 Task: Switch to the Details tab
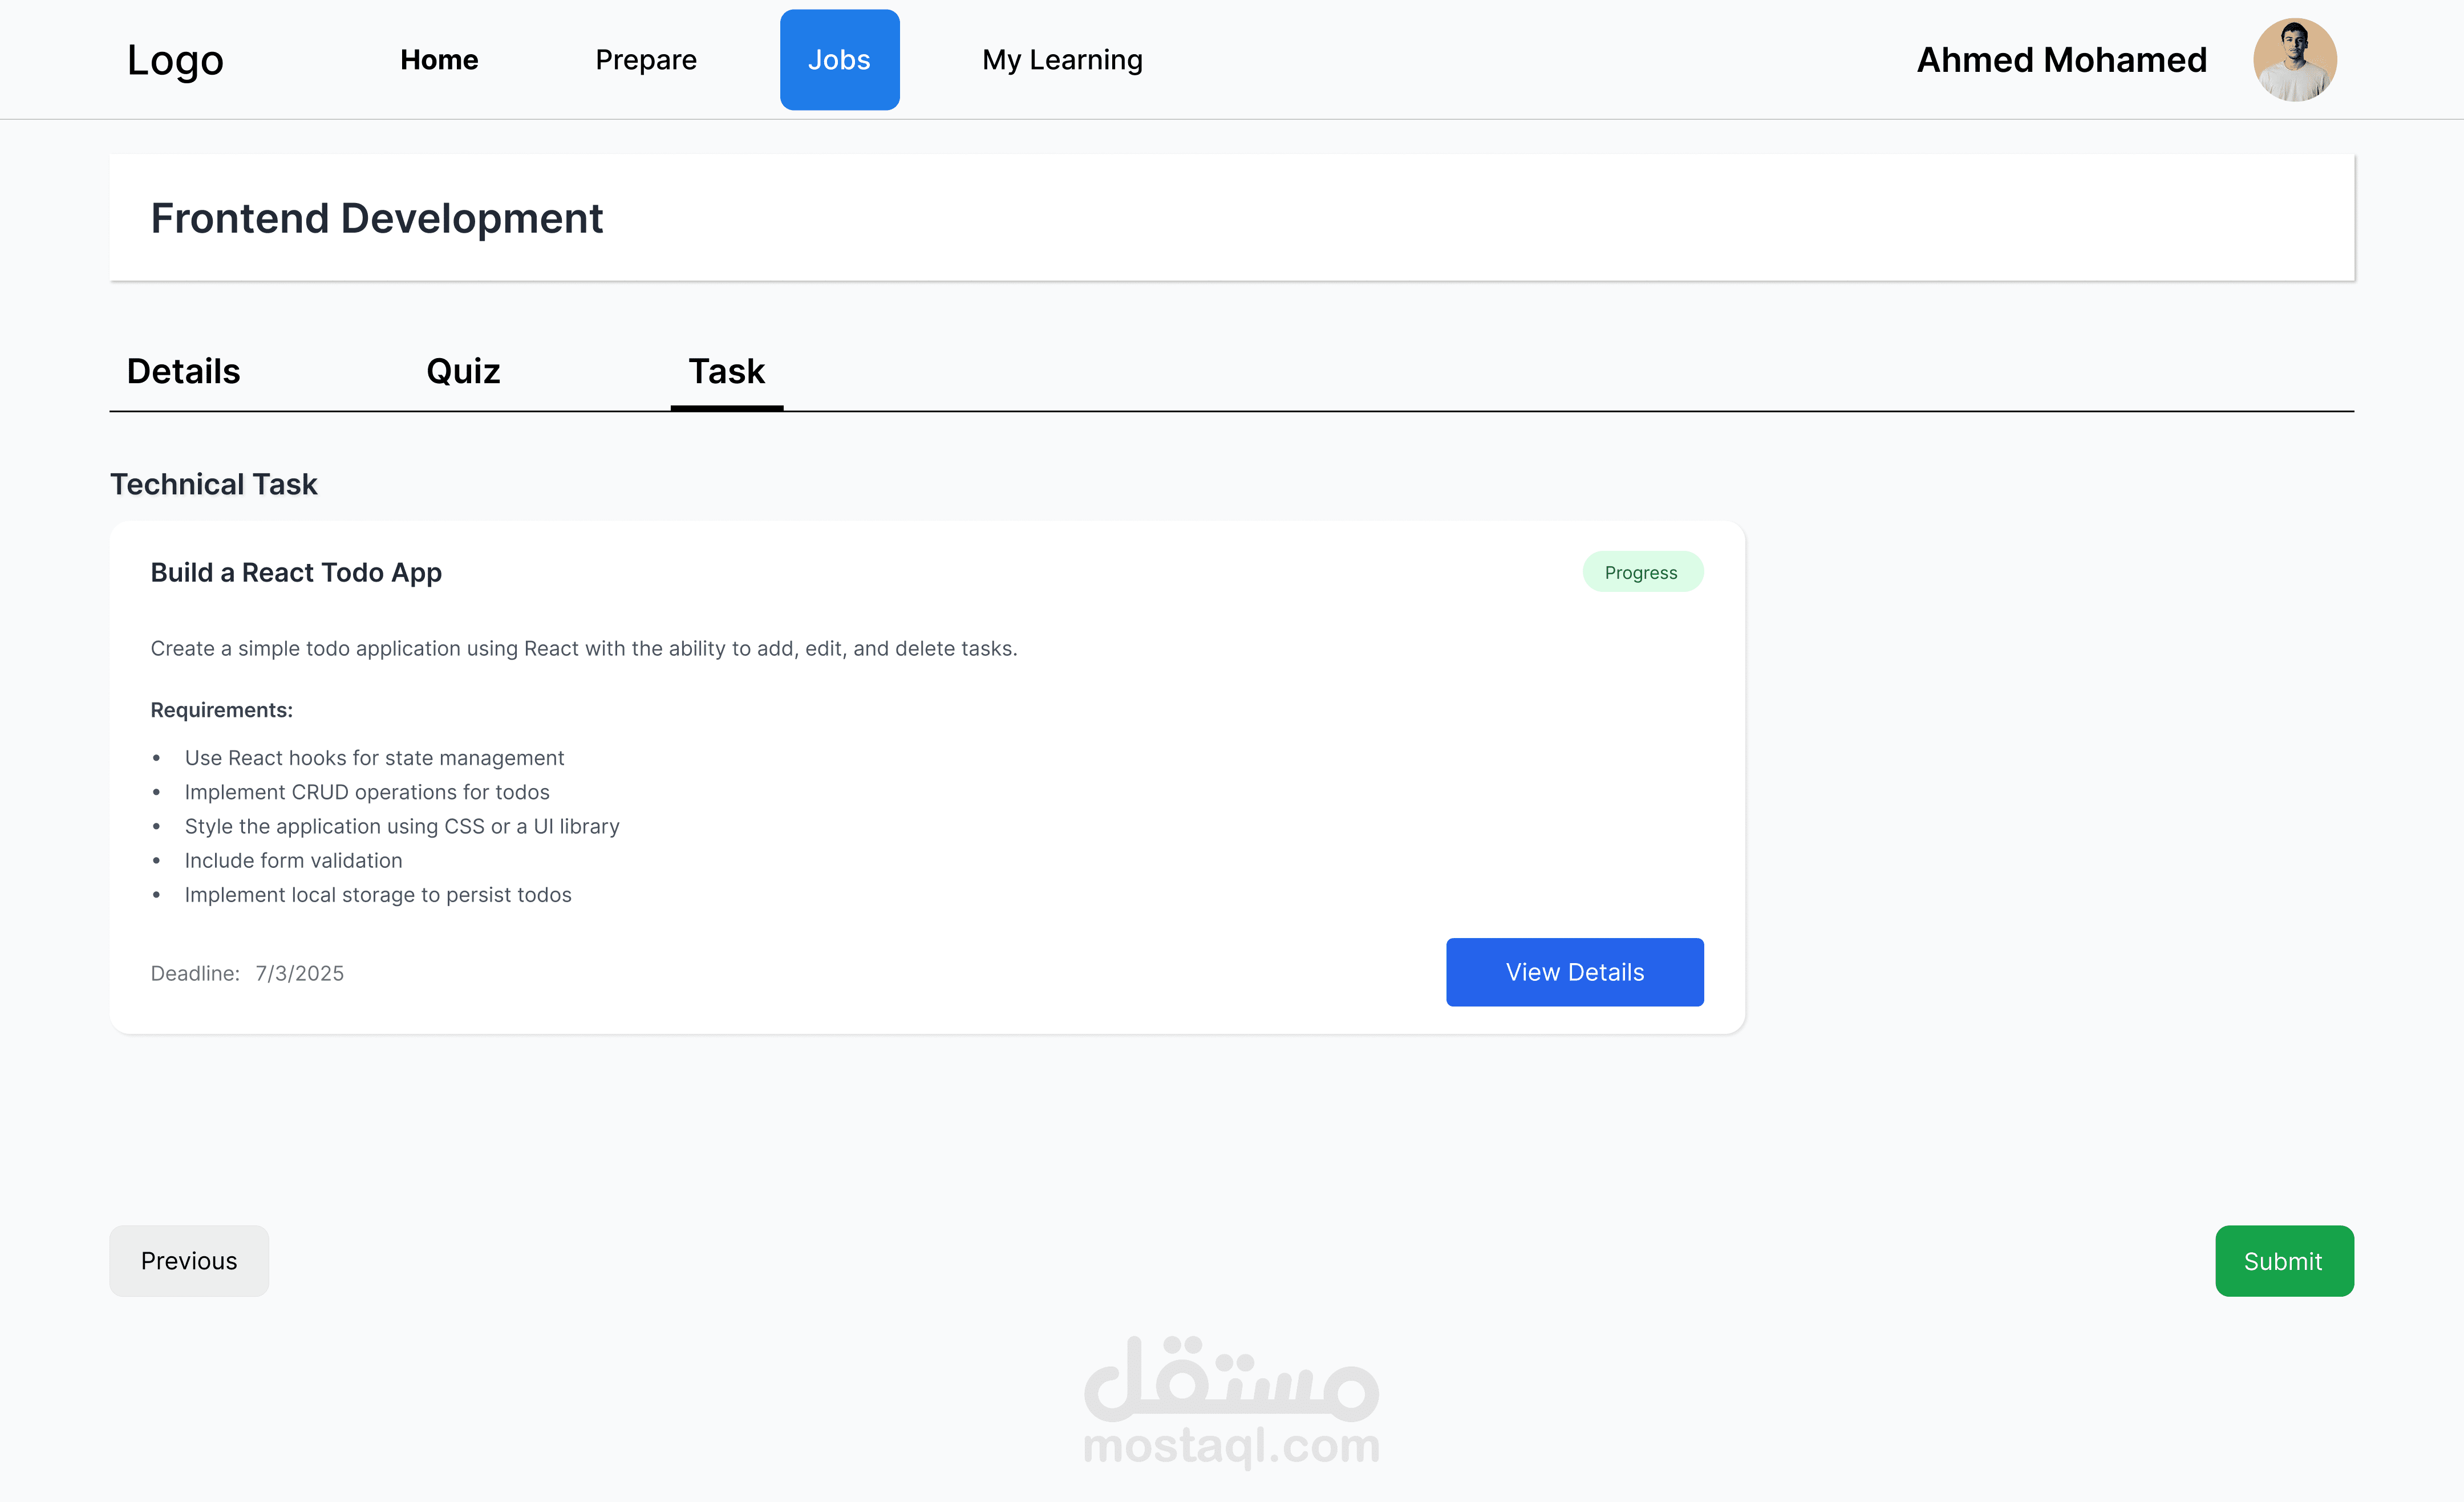coord(183,371)
